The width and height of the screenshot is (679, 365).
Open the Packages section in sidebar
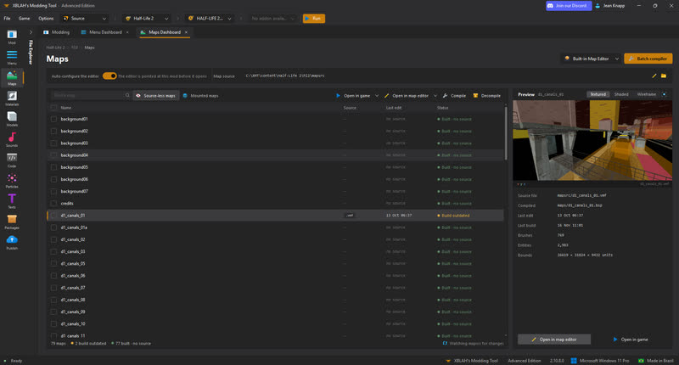tap(12, 222)
